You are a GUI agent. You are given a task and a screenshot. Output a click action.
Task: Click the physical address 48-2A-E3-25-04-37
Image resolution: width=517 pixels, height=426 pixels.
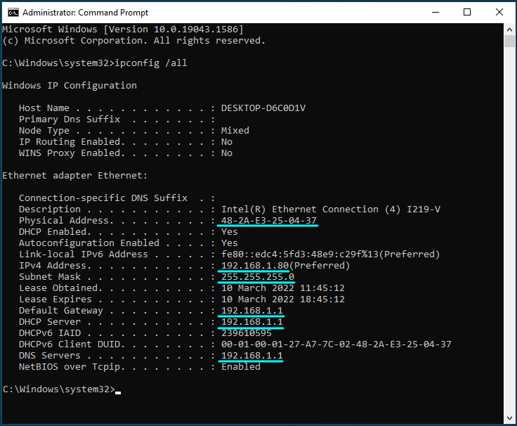click(x=268, y=220)
